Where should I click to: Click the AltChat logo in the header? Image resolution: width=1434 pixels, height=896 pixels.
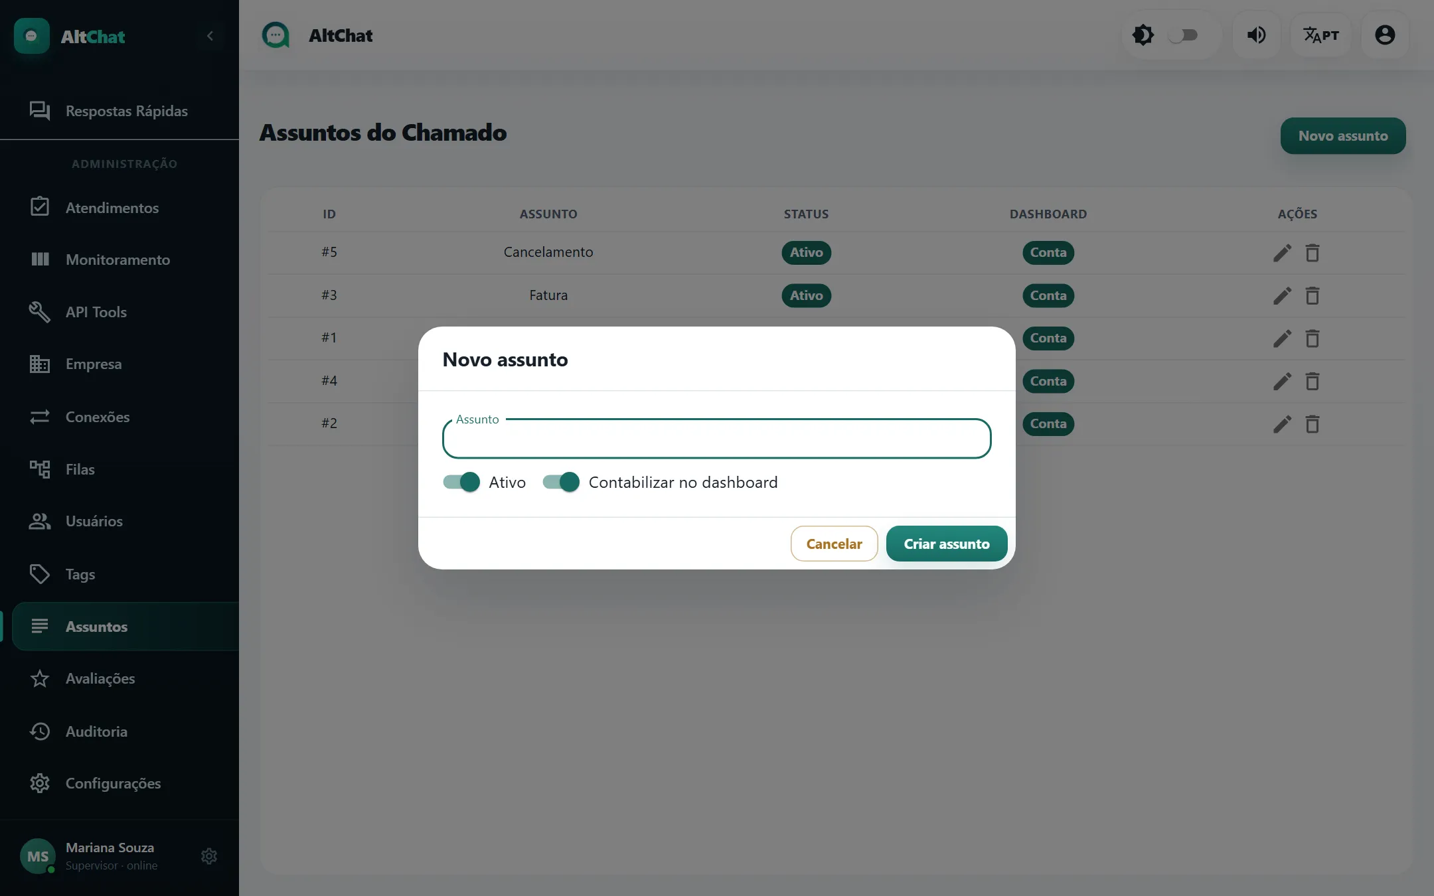coord(276,35)
